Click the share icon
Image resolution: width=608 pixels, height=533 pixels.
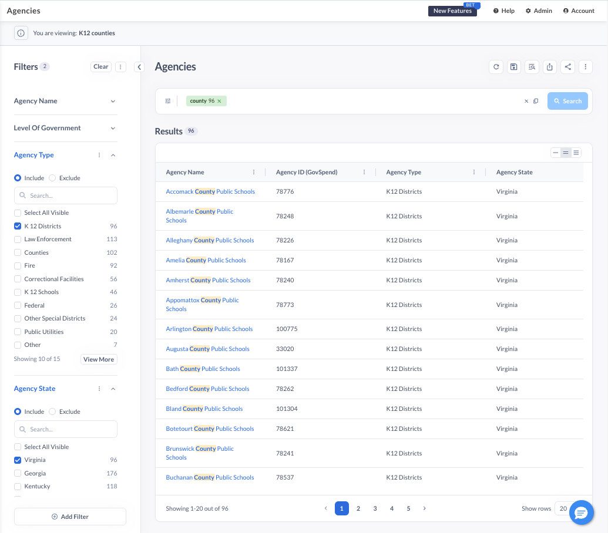(567, 67)
